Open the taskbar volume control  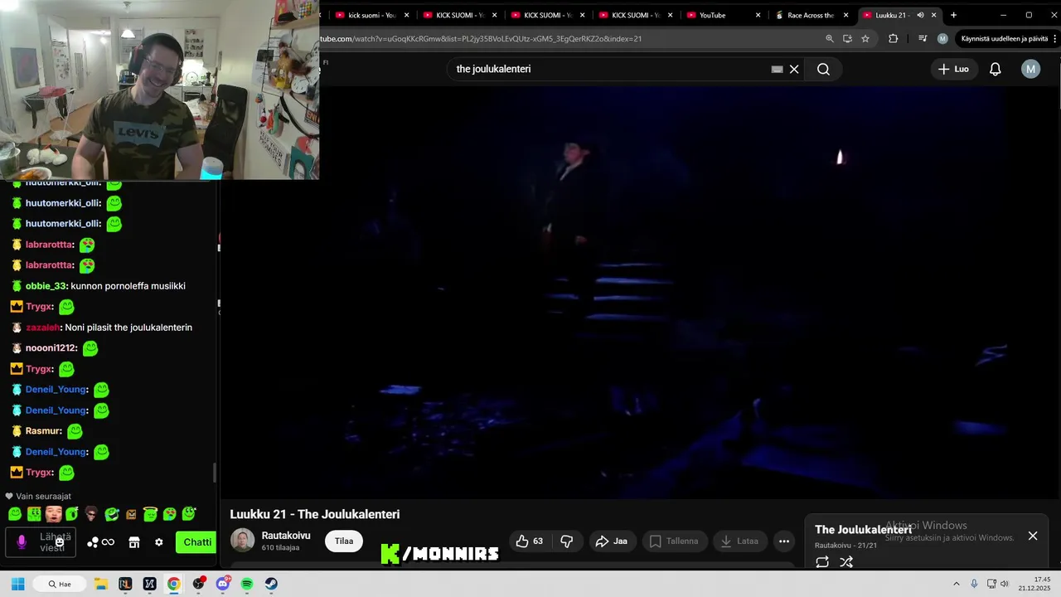(x=1005, y=584)
